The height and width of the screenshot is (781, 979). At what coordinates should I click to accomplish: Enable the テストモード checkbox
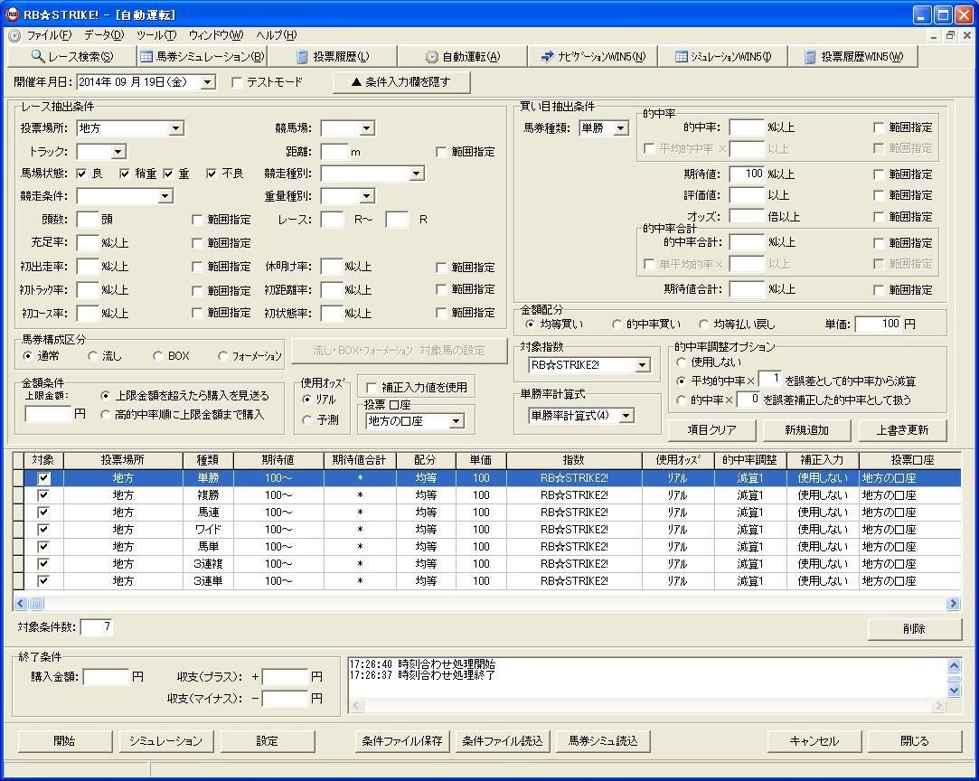click(237, 81)
